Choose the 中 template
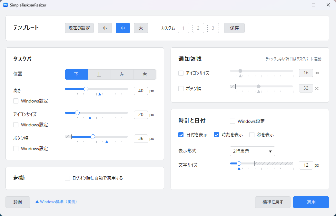336x216 pixels. (x=123, y=28)
